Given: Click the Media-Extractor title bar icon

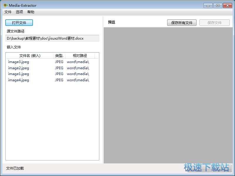Looking at the screenshot, I should point(5,5).
